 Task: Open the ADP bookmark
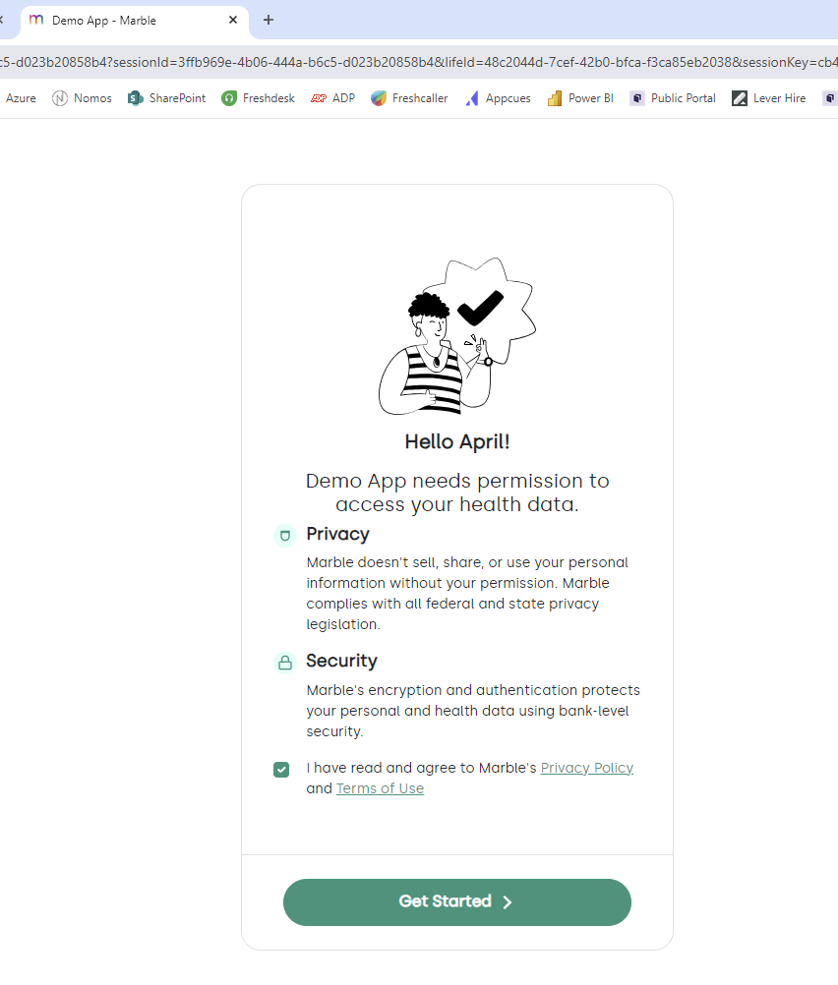[333, 98]
